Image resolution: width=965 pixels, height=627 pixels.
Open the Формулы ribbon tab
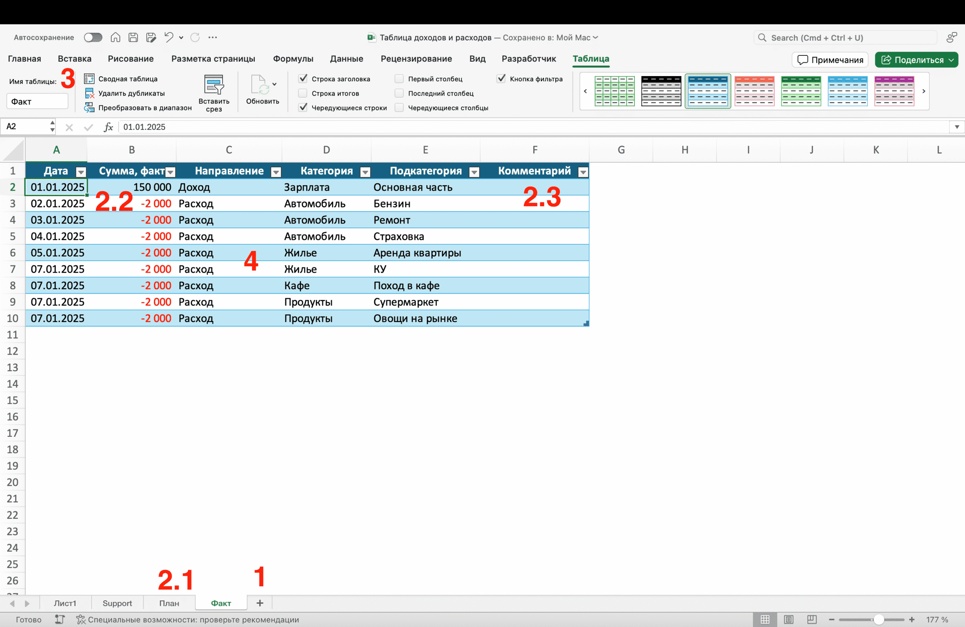293,59
